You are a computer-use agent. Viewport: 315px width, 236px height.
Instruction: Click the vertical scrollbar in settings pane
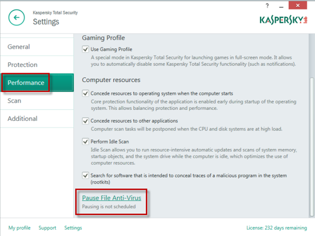click(312, 147)
